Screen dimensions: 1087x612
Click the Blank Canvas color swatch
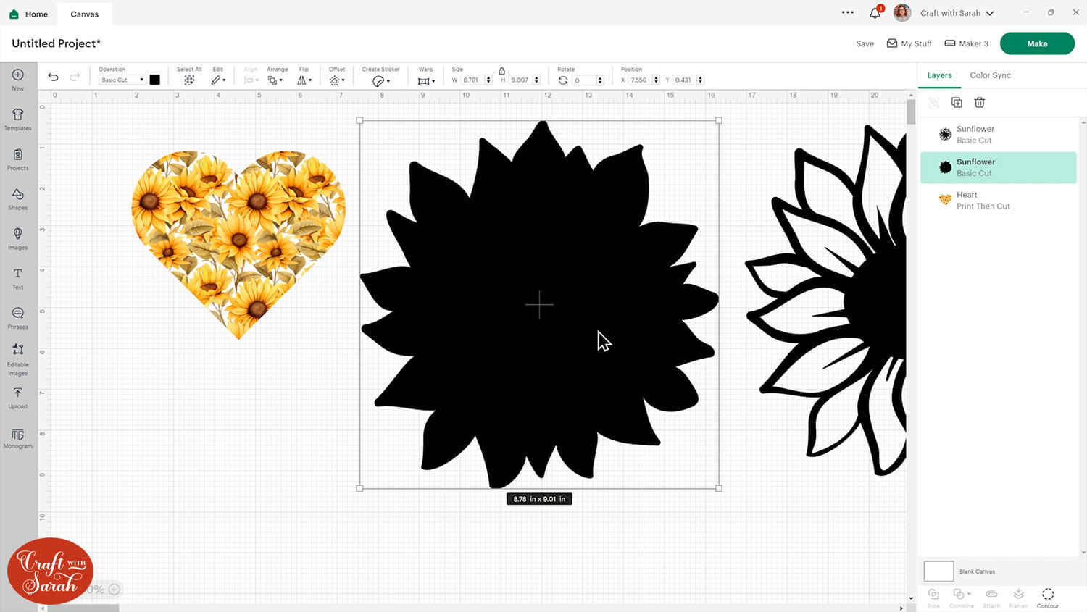pos(938,571)
